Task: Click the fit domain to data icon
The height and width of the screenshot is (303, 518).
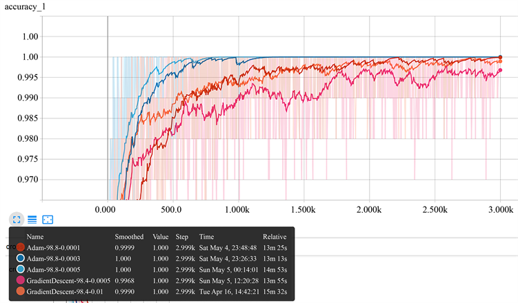Action: pyautogui.click(x=48, y=219)
